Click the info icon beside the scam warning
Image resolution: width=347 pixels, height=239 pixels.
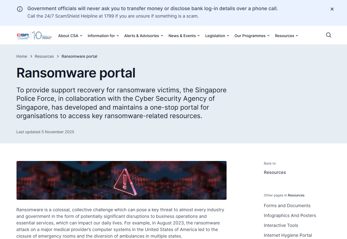pyautogui.click(x=20, y=9)
